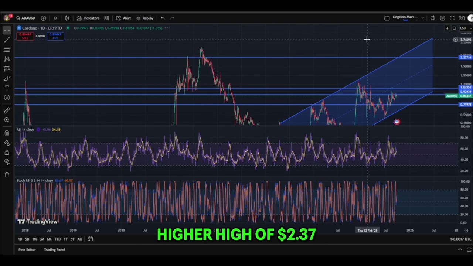The image size is (473, 266).
Task: Open the pattern drawing tools
Action: (x=7, y=59)
